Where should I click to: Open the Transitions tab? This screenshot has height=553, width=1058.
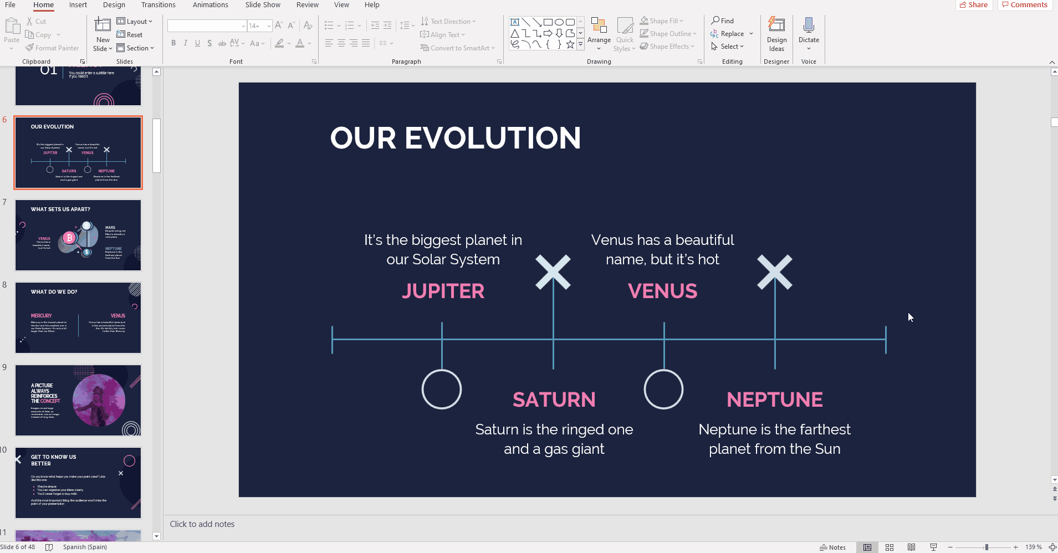tap(158, 5)
